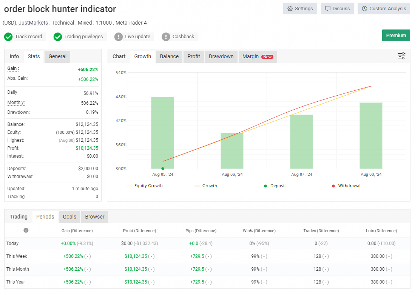Click the Live update exclamation icon
This screenshot has width=415, height=293.
tap(119, 37)
